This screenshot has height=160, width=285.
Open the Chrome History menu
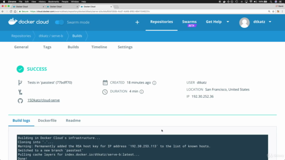[x=42, y=2]
